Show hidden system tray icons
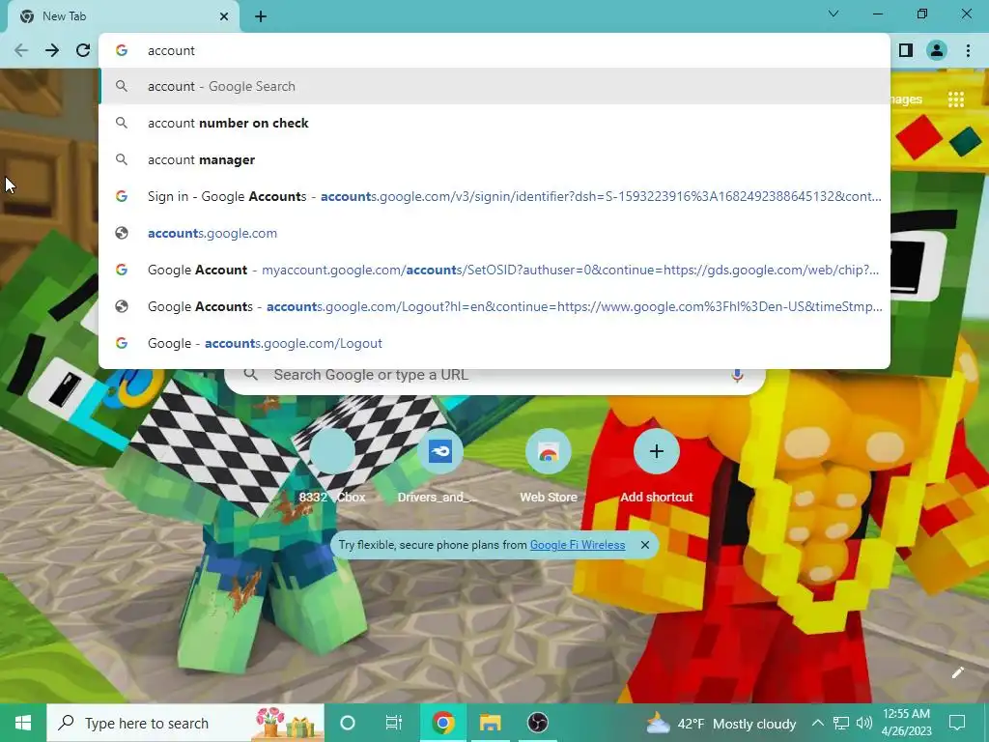 pos(817,723)
